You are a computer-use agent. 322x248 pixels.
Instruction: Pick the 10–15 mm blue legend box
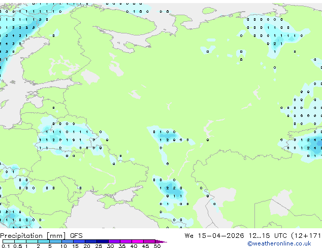coord(67,241)
